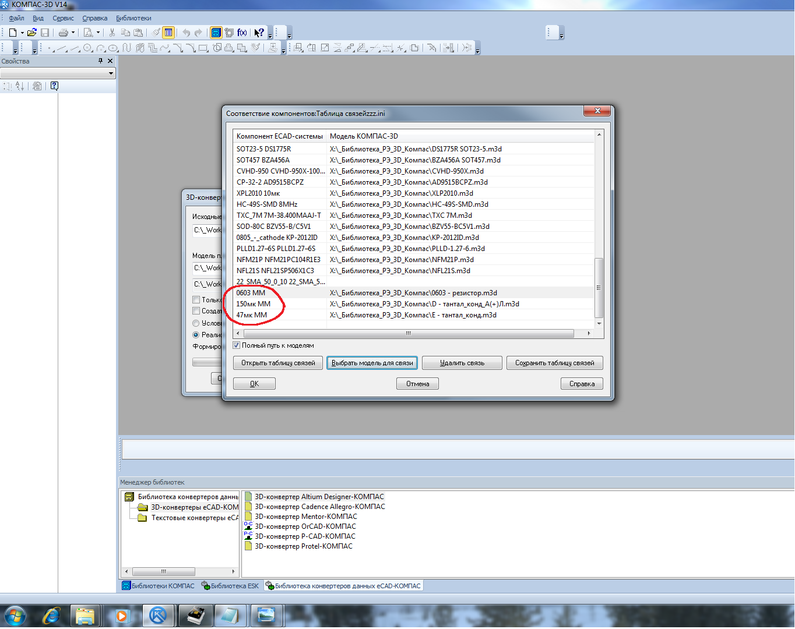Open the Свойства panel object dropdown

(x=111, y=73)
